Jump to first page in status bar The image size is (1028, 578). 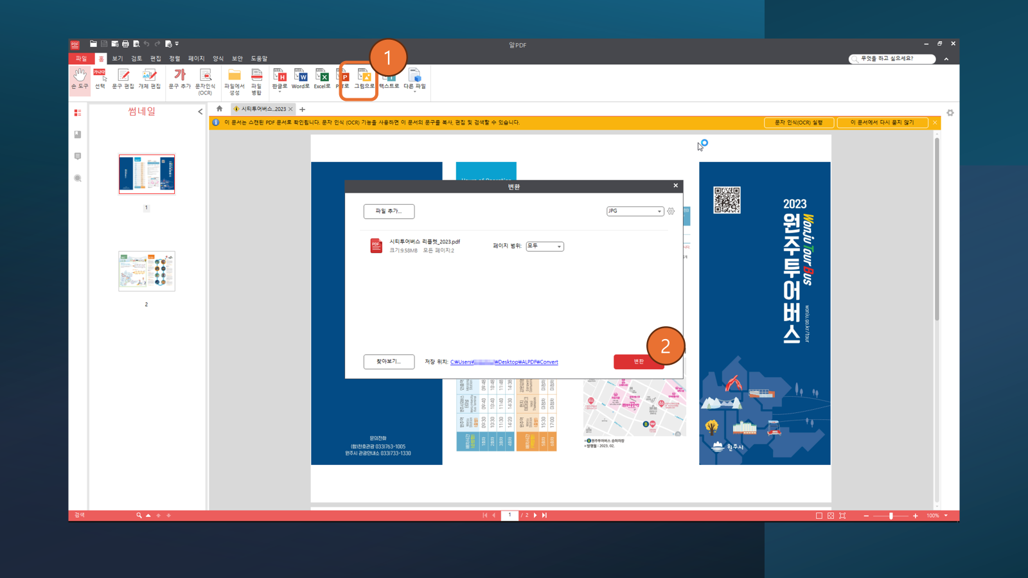[484, 515]
